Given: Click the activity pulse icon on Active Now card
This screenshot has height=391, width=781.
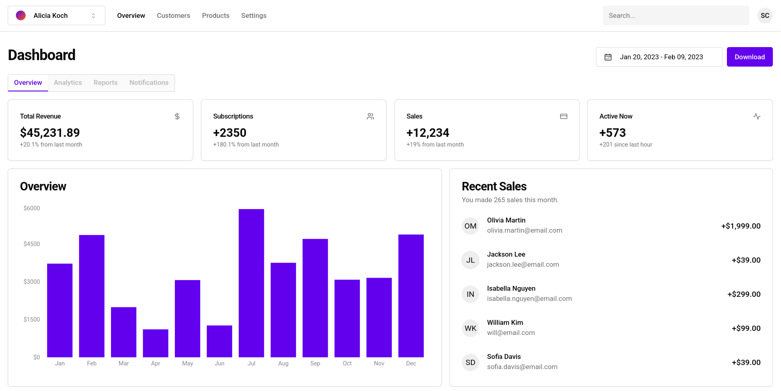Looking at the screenshot, I should click(757, 117).
